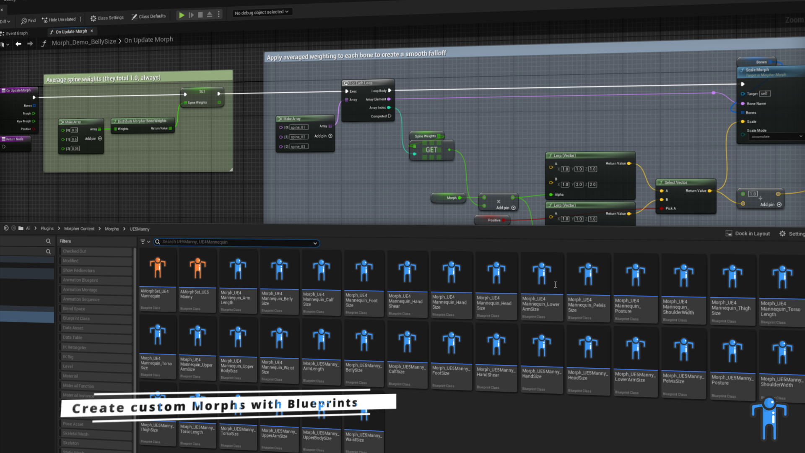Screen dimensions: 805x453
Task: Click the Eject icon in toolbar
Action: click(x=210, y=15)
